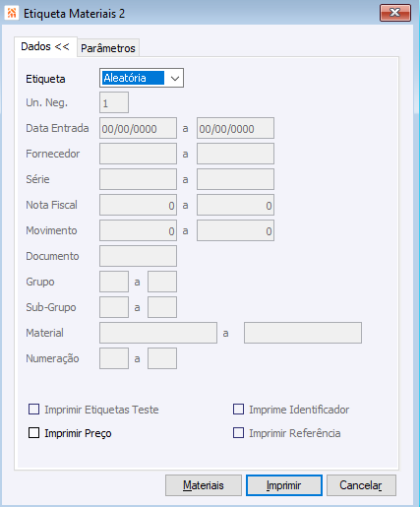The width and height of the screenshot is (420, 507).
Task: Check the Imprime Identificador option
Action: point(238,410)
